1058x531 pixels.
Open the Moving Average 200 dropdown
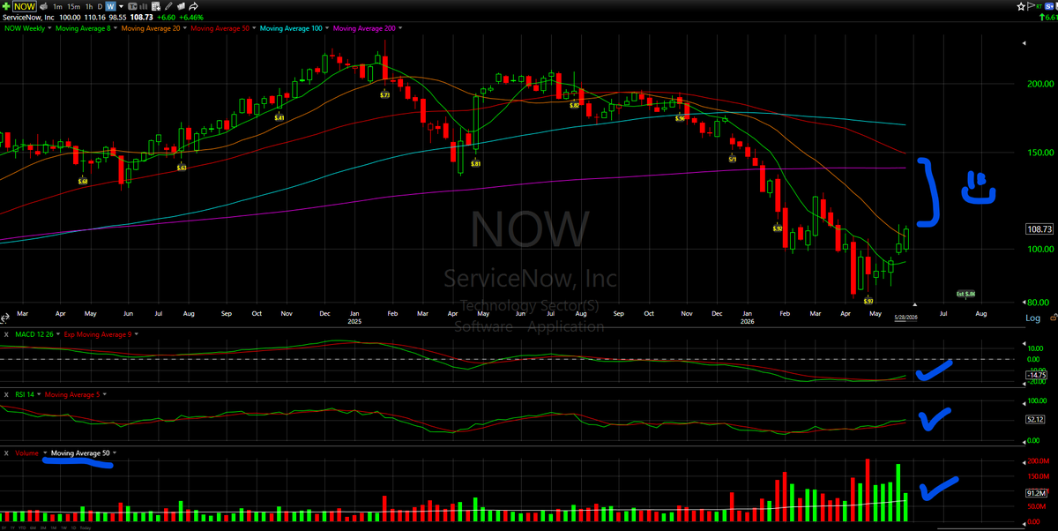pyautogui.click(x=400, y=28)
